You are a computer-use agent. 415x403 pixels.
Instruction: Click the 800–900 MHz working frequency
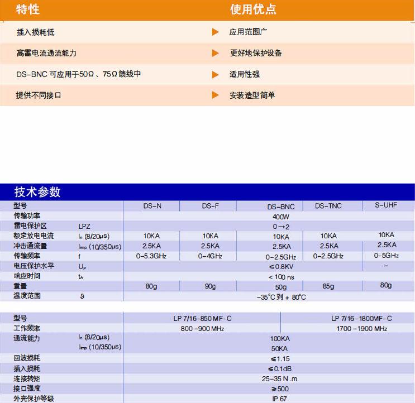pos(202,329)
